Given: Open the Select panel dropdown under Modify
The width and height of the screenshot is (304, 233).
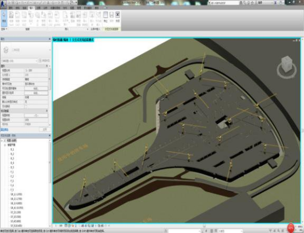Looking at the screenshot, I should (x=4, y=29).
